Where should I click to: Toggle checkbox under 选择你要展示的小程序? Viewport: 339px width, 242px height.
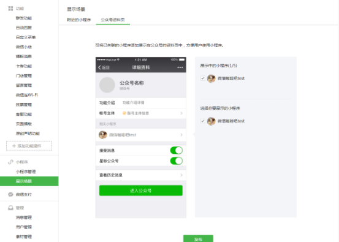click(202, 121)
